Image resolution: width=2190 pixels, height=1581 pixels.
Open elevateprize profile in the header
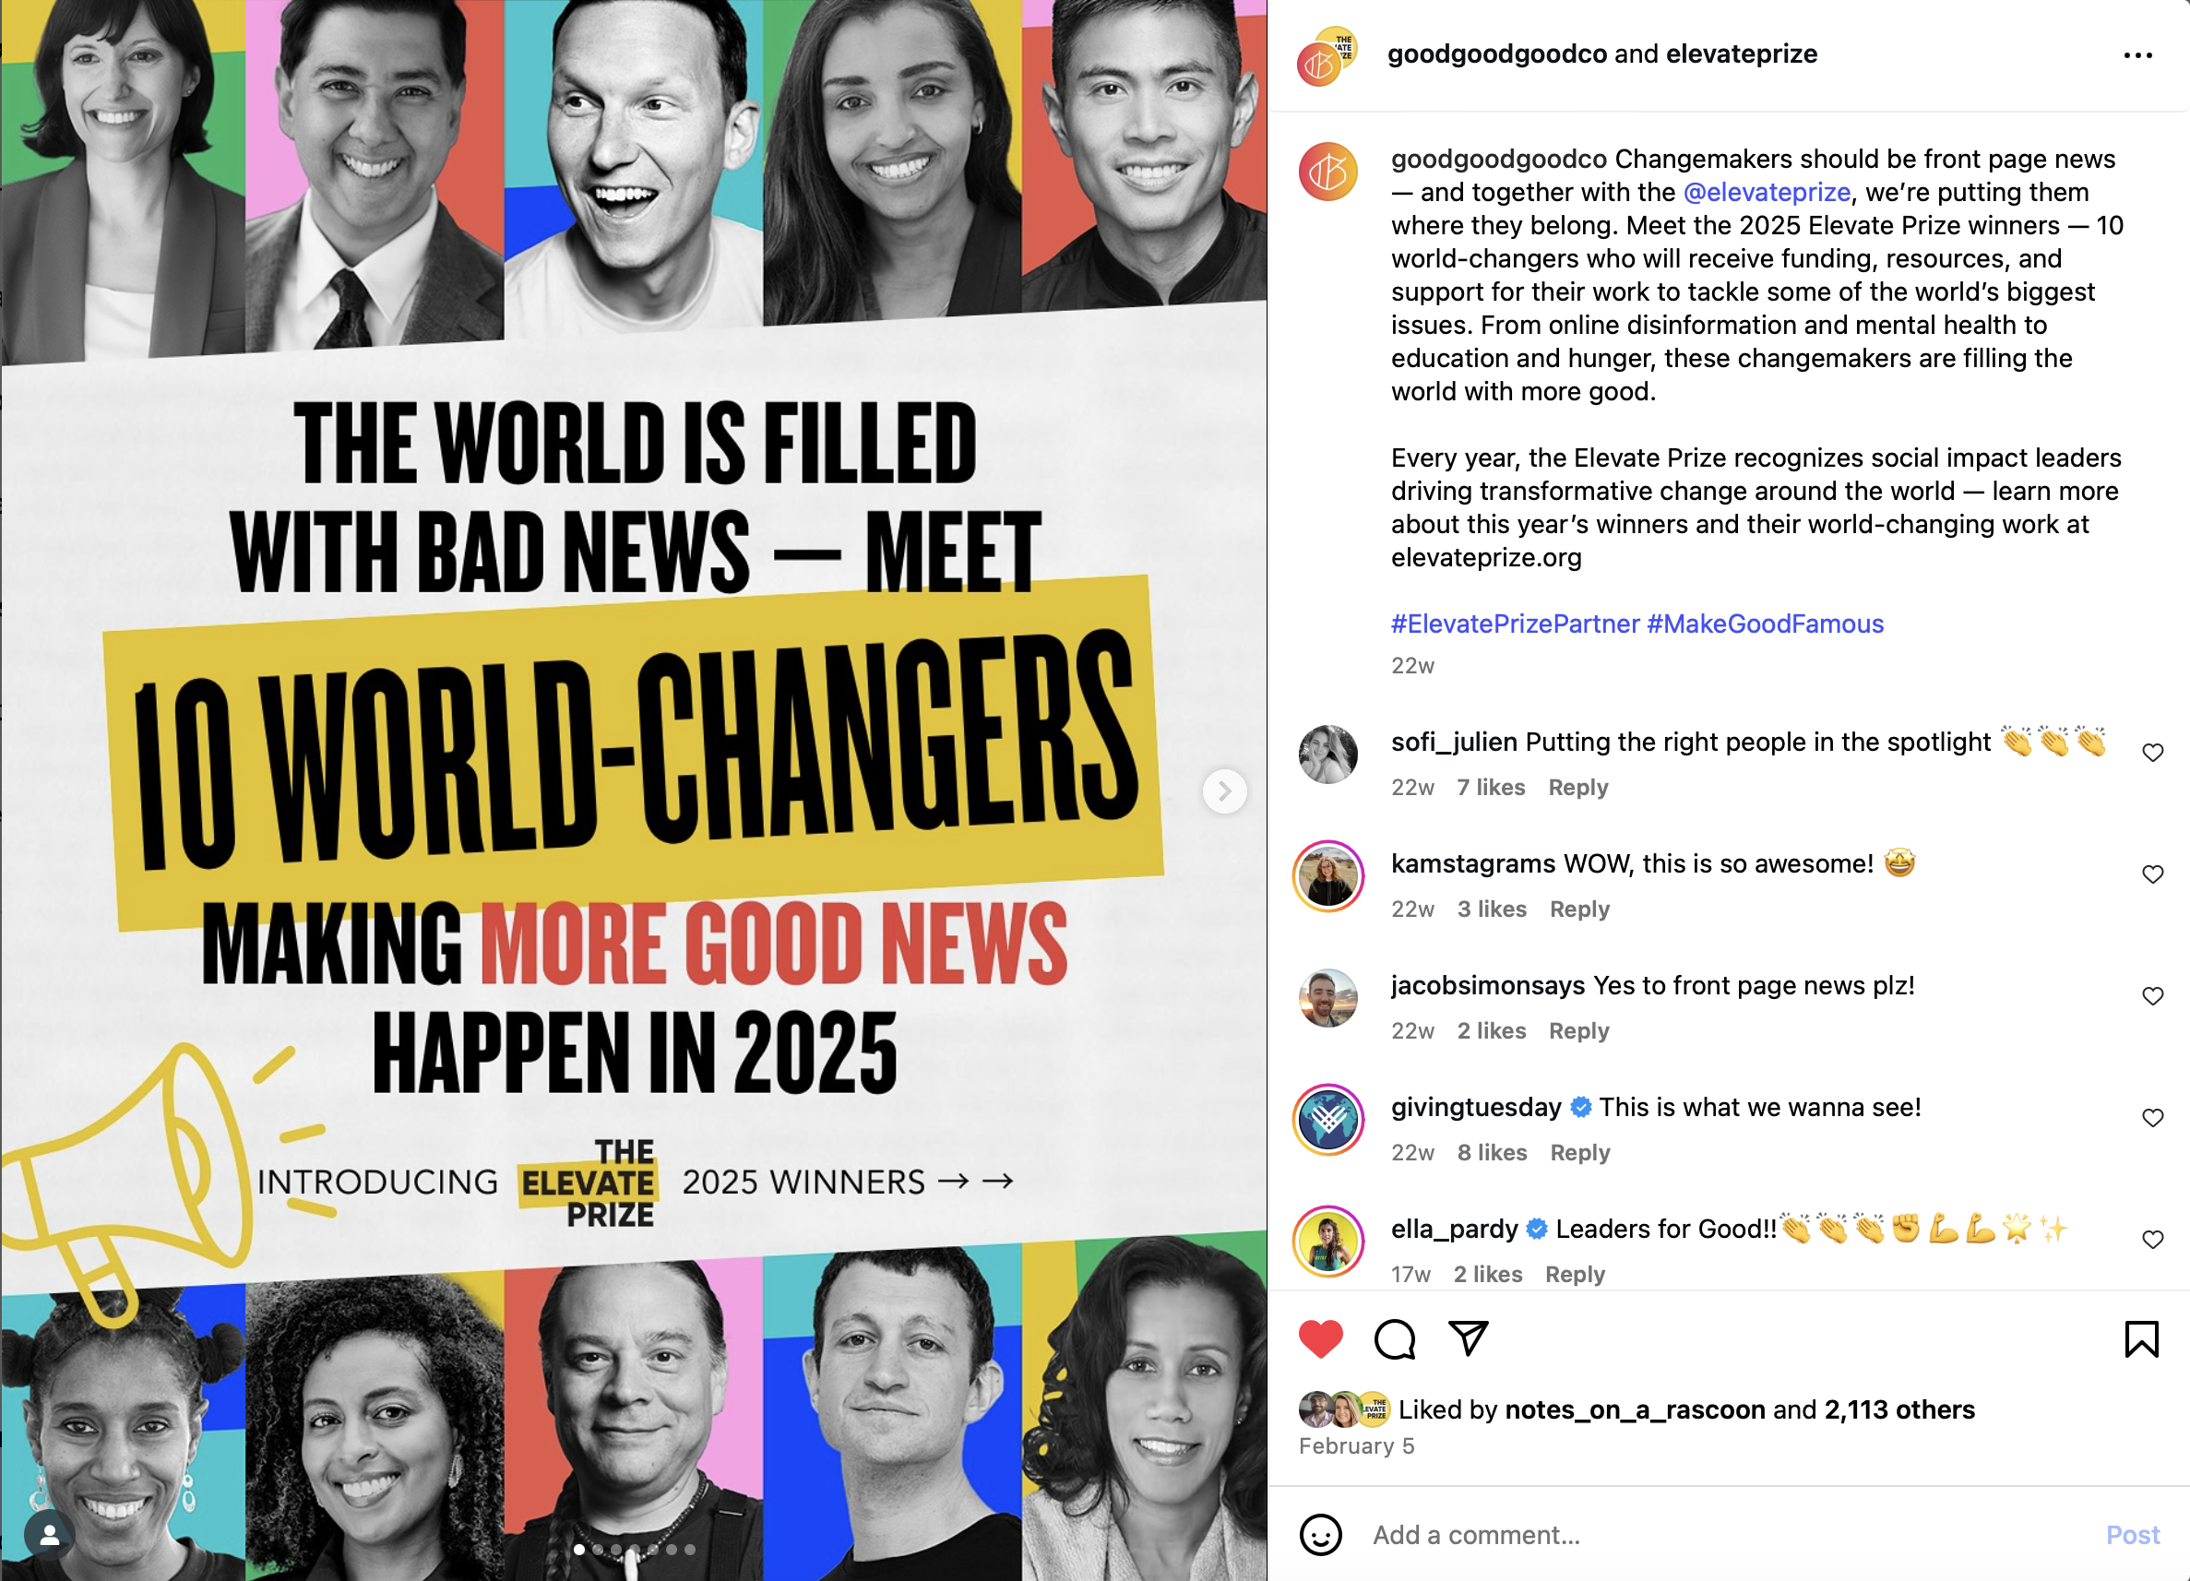1741,54
